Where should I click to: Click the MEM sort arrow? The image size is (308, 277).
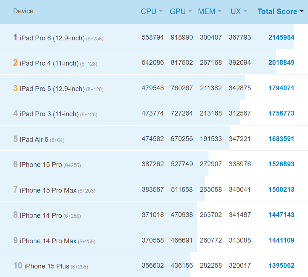click(220, 11)
